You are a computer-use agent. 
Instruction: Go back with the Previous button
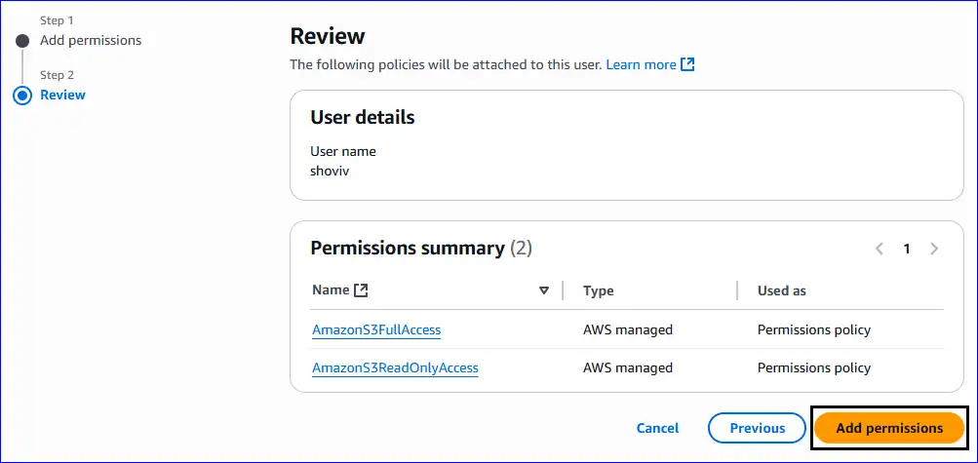[x=758, y=428]
